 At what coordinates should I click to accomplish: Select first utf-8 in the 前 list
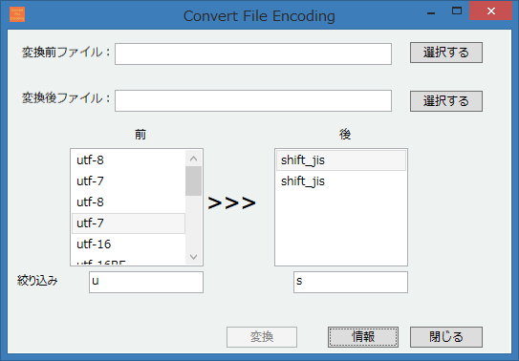[x=128, y=160]
